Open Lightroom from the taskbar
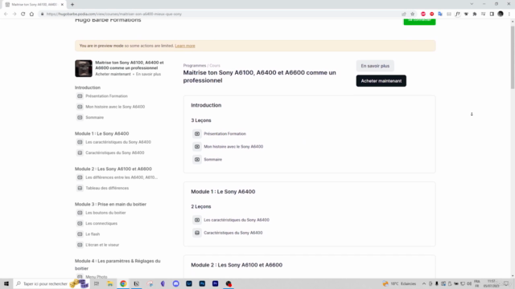This screenshot has height=289, width=515. point(189,283)
